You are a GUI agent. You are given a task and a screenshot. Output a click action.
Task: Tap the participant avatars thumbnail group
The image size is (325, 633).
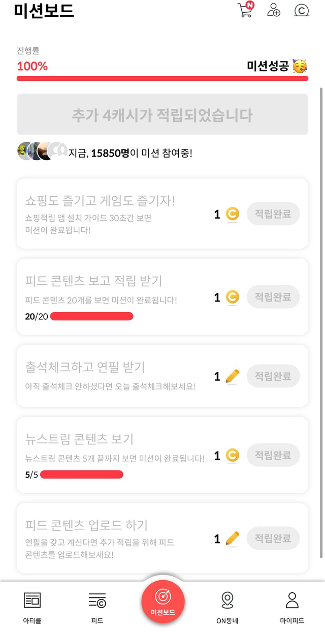[42, 151]
